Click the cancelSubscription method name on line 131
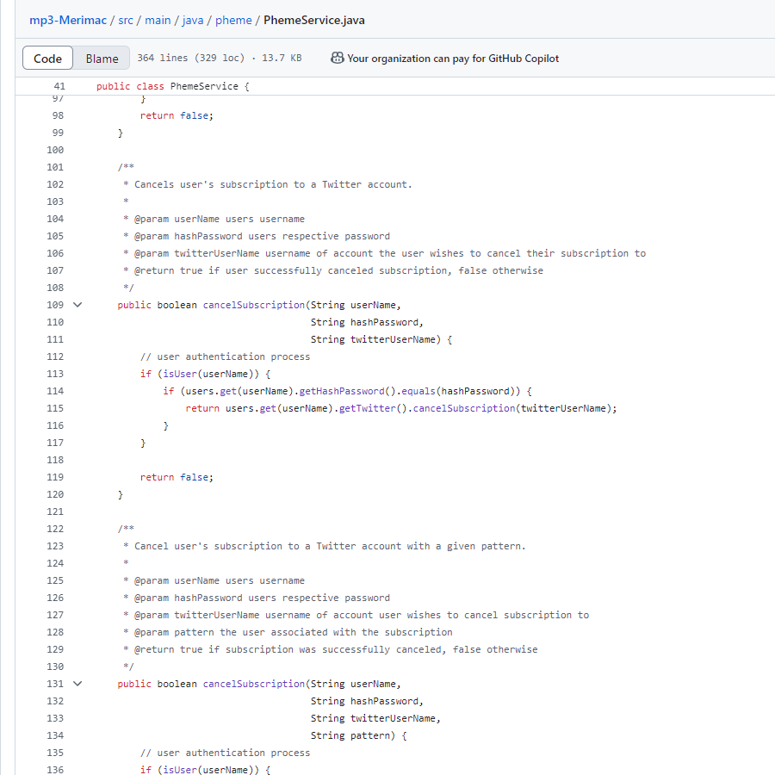The width and height of the screenshot is (775, 775). 254,684
